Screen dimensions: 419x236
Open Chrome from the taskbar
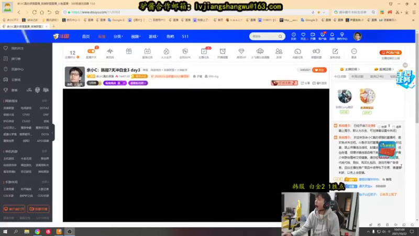click(x=37, y=232)
